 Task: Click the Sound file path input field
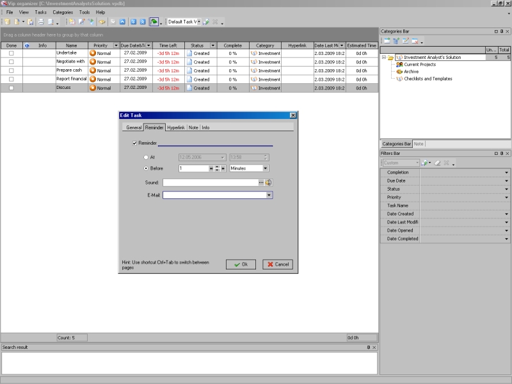coord(209,182)
